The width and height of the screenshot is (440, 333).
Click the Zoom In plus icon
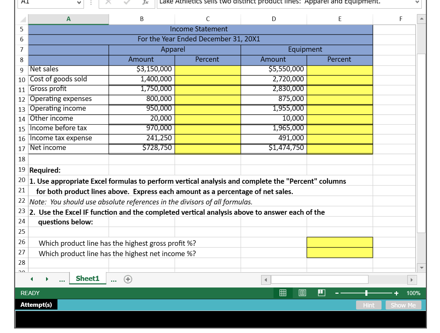(x=396, y=293)
